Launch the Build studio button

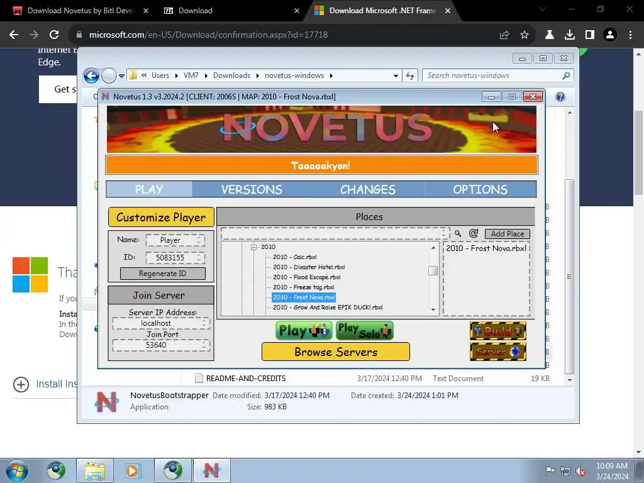coord(498,331)
